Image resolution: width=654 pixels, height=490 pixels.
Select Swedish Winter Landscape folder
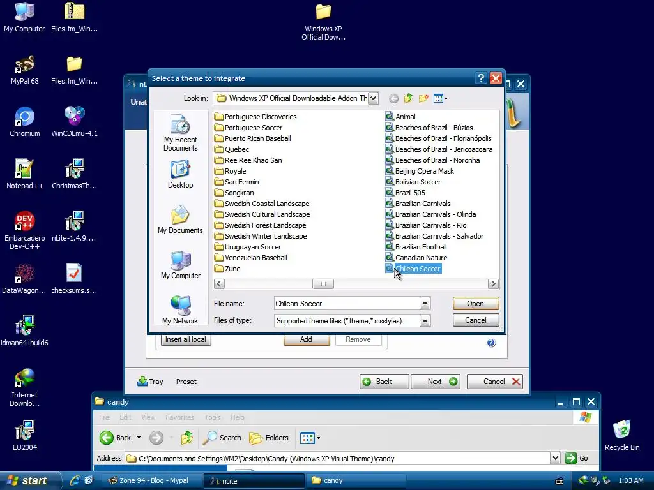[x=261, y=236]
